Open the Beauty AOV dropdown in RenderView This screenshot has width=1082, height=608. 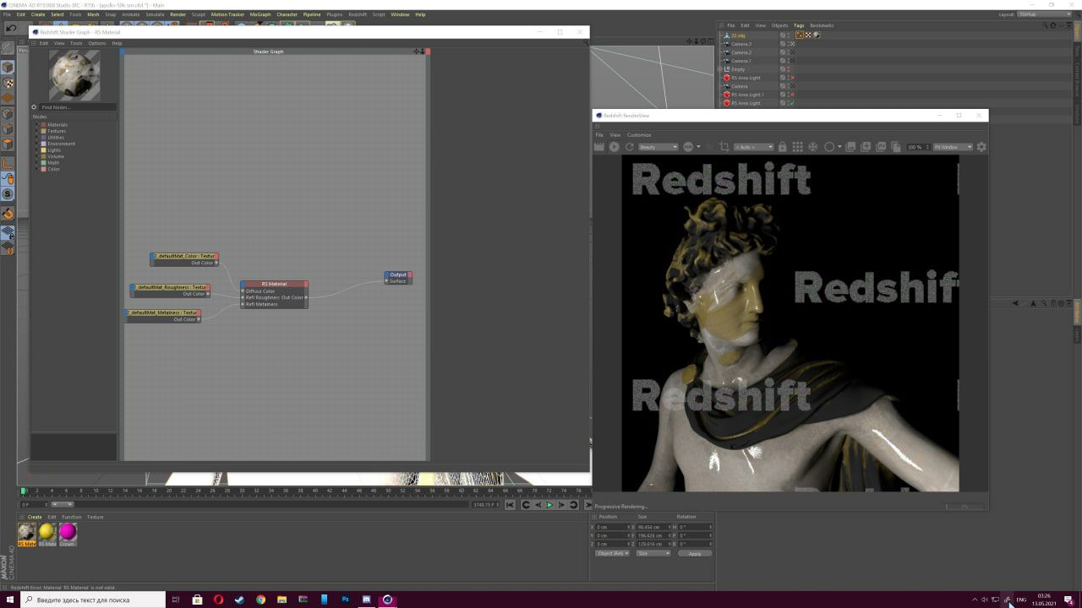(x=658, y=147)
